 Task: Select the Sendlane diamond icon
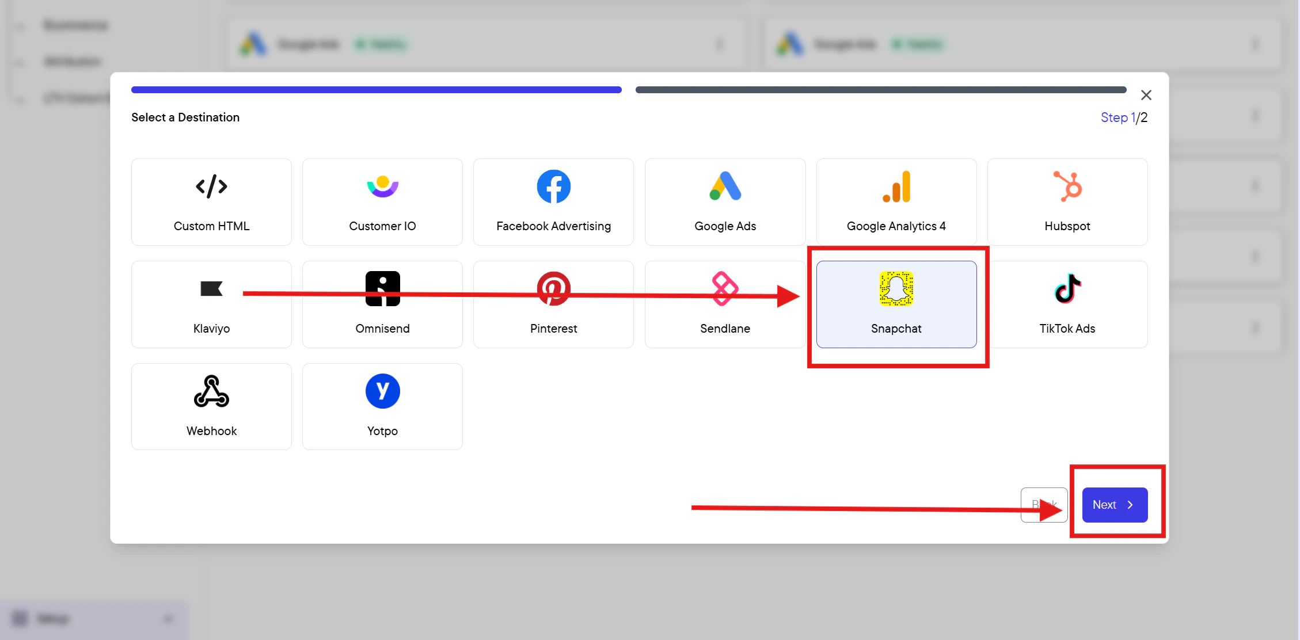pyautogui.click(x=725, y=288)
